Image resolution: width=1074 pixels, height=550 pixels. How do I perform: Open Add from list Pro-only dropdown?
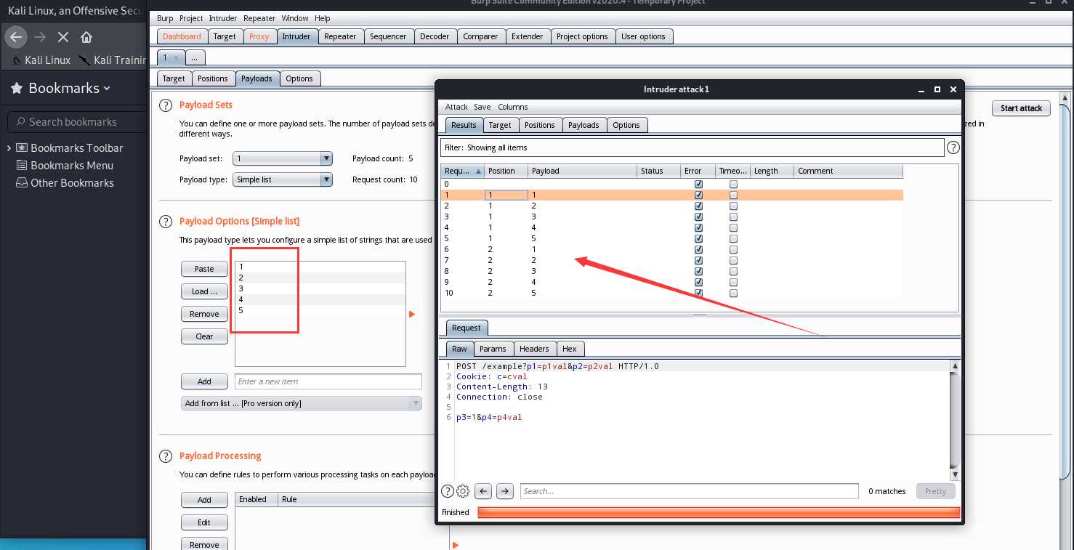pyautogui.click(x=302, y=403)
